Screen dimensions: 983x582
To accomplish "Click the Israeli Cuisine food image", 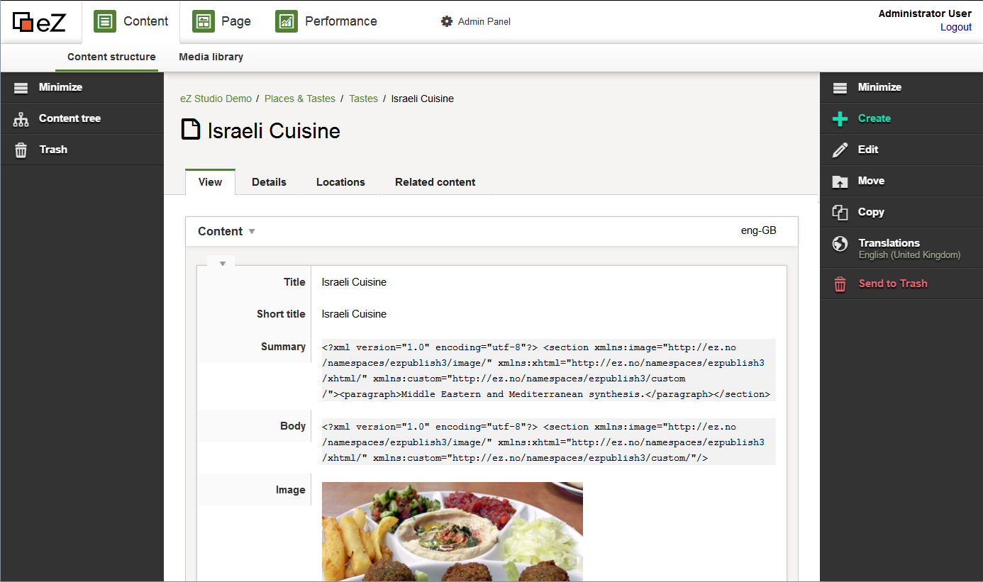I will pyautogui.click(x=452, y=532).
